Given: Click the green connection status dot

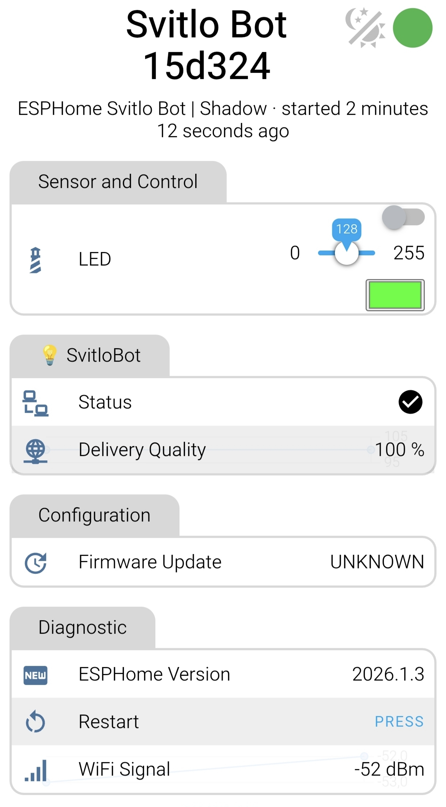Looking at the screenshot, I should (412, 28).
